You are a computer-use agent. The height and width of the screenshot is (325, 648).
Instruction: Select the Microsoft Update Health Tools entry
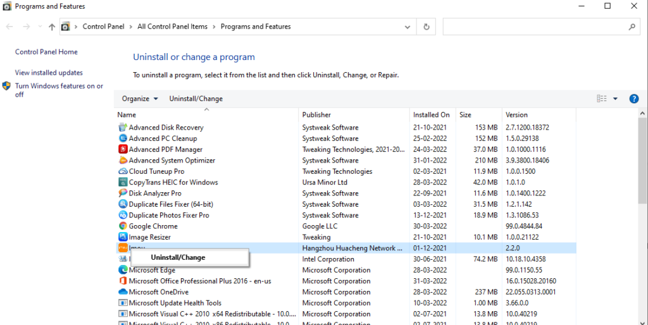(x=345, y=303)
